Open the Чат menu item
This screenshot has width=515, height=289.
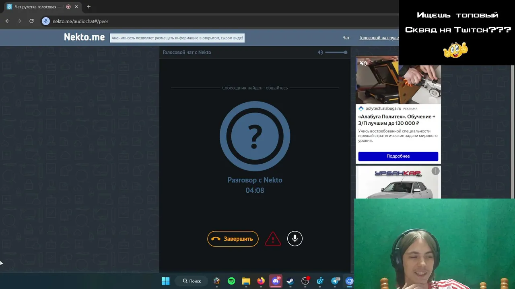click(x=346, y=38)
